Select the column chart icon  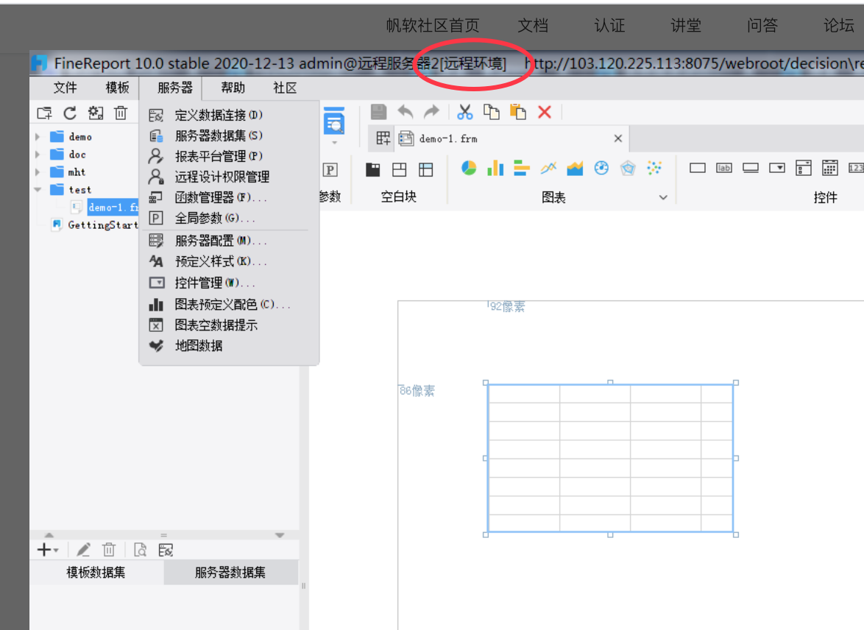tap(495, 168)
